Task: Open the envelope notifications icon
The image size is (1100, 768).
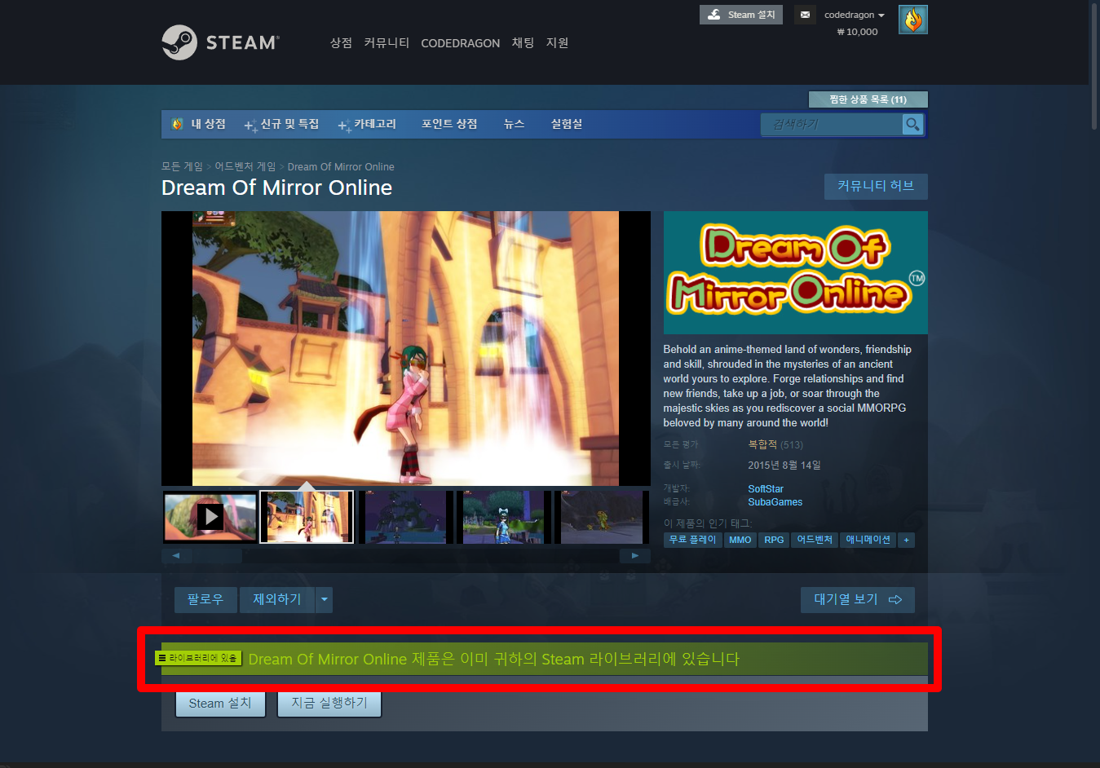Action: coord(805,15)
